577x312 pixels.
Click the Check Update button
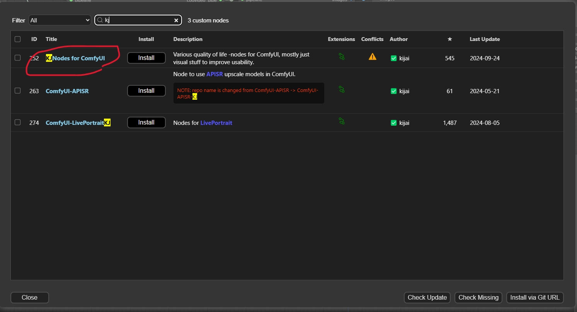427,297
